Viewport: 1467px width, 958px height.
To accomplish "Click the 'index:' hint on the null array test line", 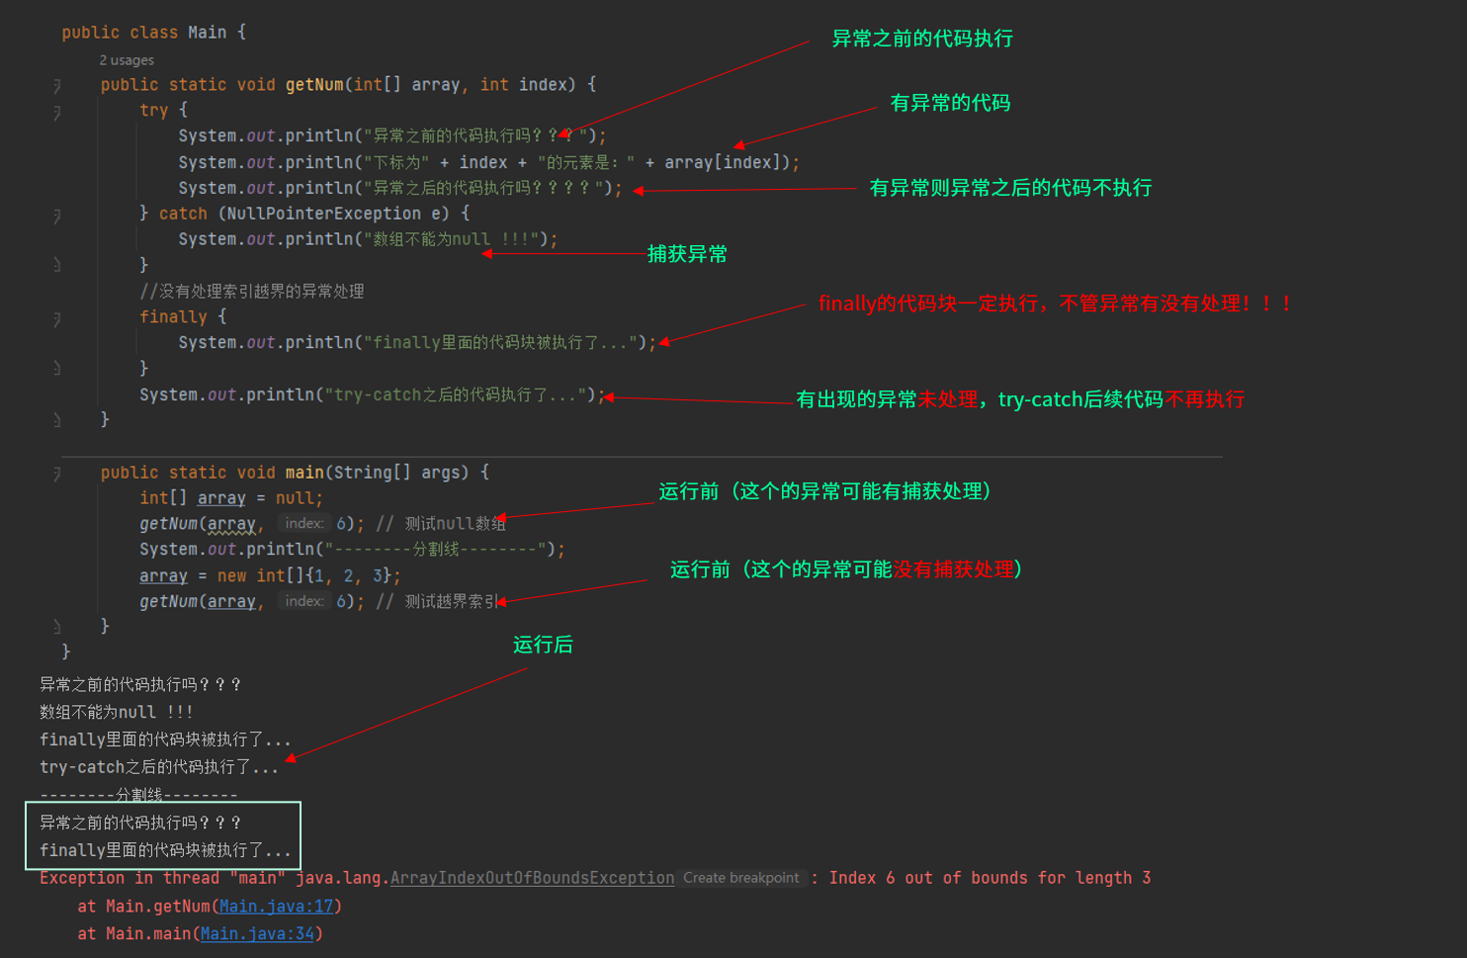I will click(304, 523).
